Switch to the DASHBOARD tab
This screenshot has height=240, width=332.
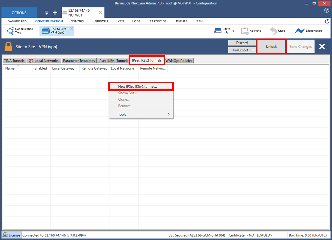click(17, 21)
